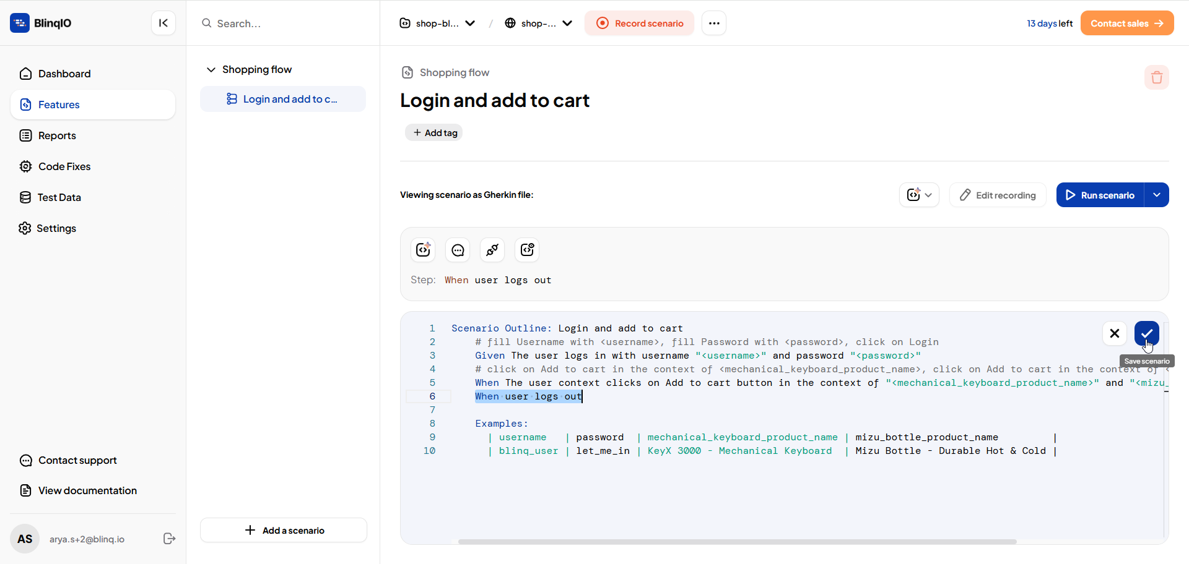Viewport: 1189px width, 564px height.
Task: Open the shop-... environment dropdown
Action: (538, 23)
